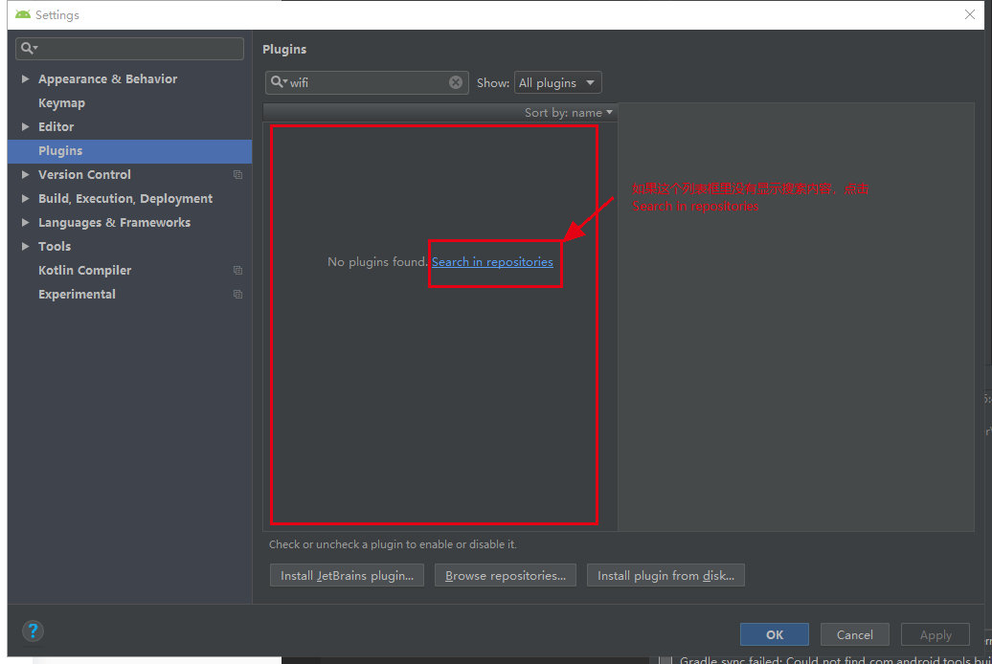Open the help question mark icon
The width and height of the screenshot is (992, 664).
33,631
